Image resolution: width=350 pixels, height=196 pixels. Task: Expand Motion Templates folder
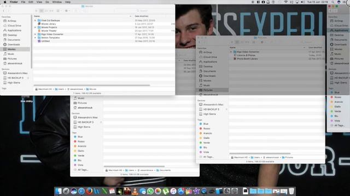(x=35, y=38)
